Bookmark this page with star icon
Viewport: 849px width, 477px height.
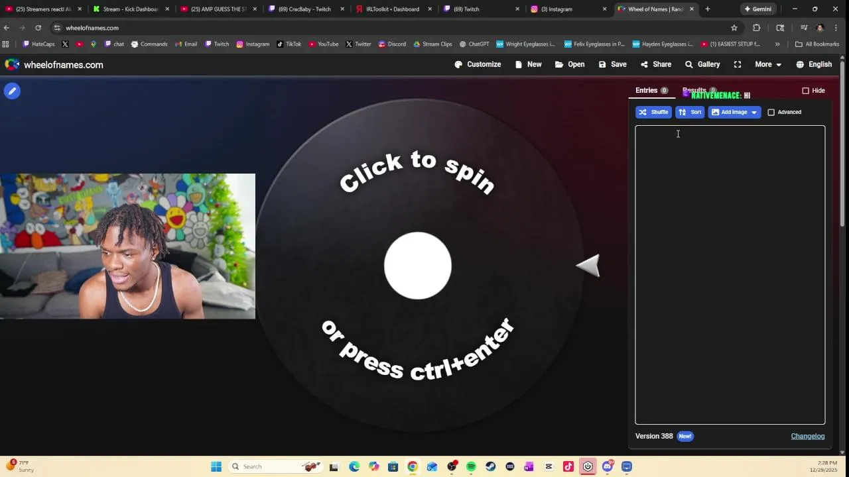[x=734, y=28]
